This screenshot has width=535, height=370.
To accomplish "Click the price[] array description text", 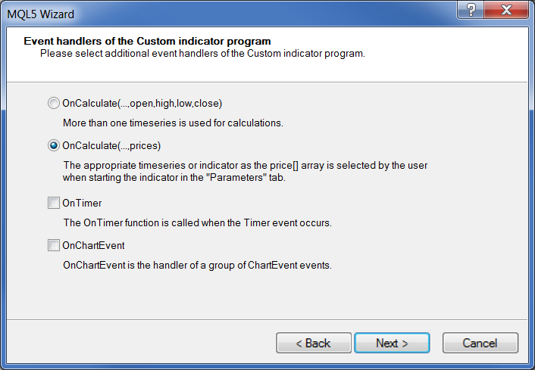I will pos(250,171).
